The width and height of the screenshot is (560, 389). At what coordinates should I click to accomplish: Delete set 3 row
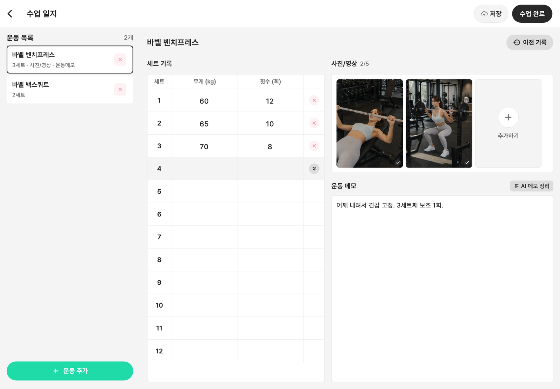tap(314, 146)
